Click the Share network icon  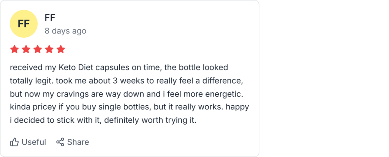(x=60, y=142)
